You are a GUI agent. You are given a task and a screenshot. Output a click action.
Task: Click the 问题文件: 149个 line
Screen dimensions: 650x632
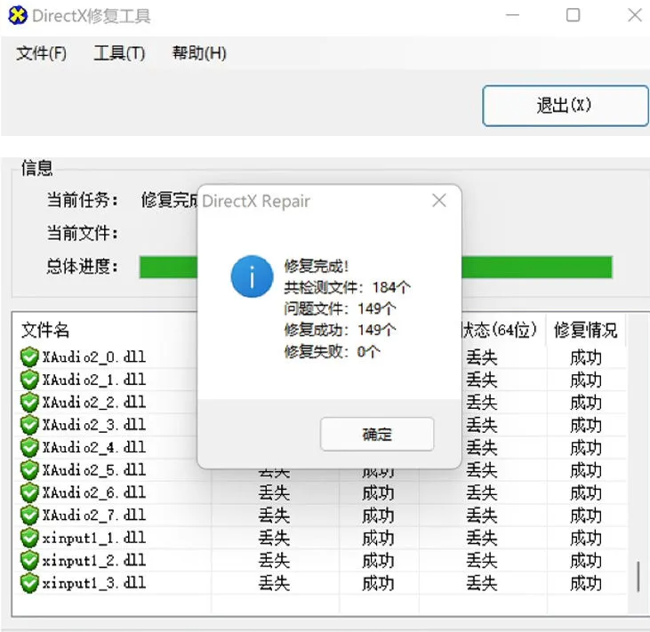point(340,308)
